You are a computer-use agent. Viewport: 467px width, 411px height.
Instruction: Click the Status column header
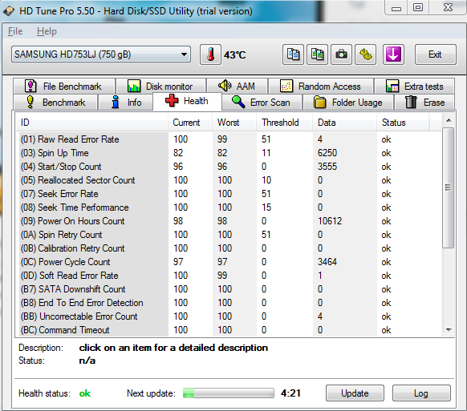click(403, 123)
